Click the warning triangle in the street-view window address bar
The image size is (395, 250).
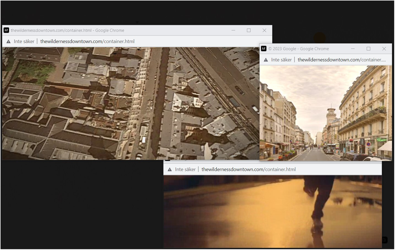coord(266,60)
